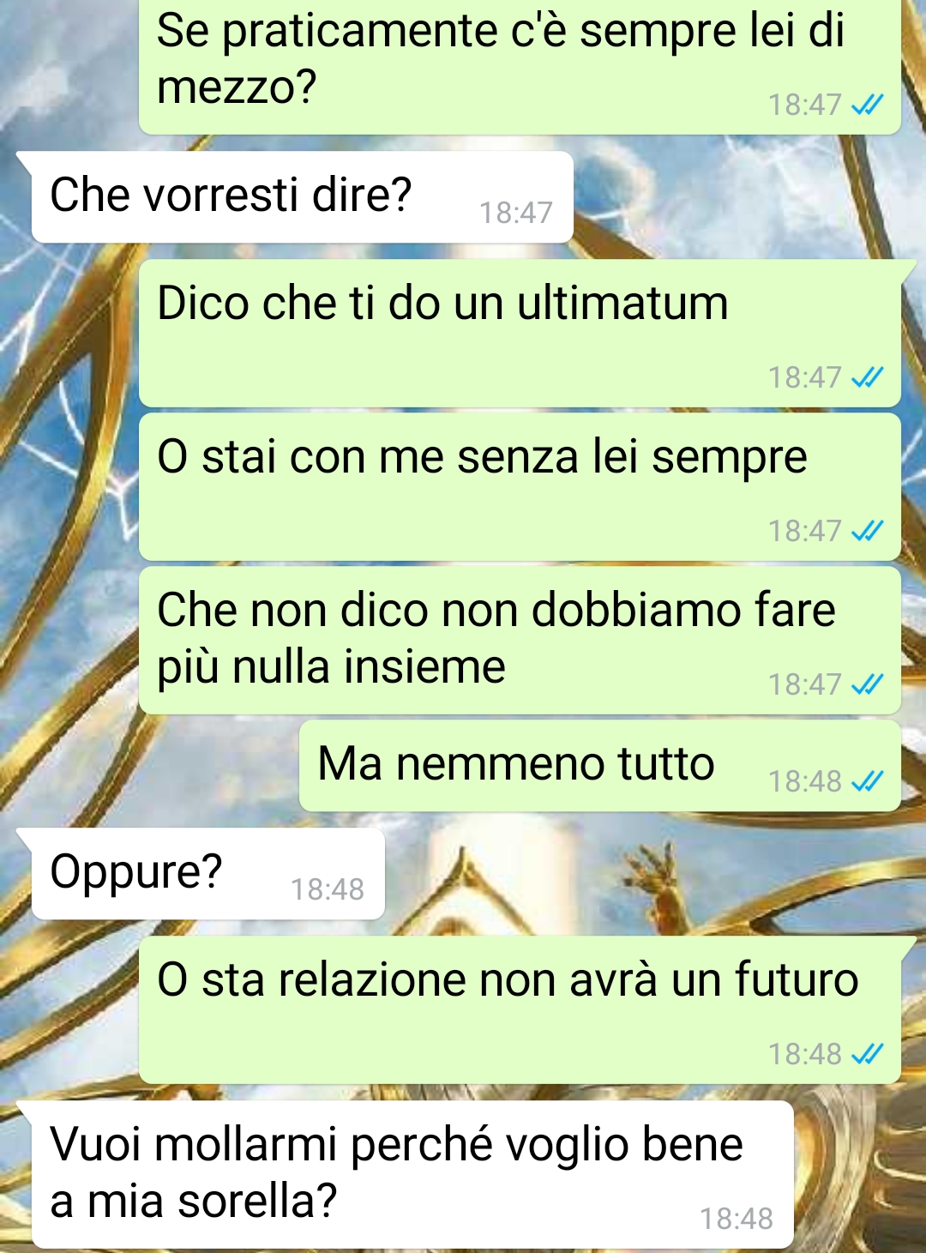Tap the "O sta relazione non avrà un futuro" text

point(508,979)
